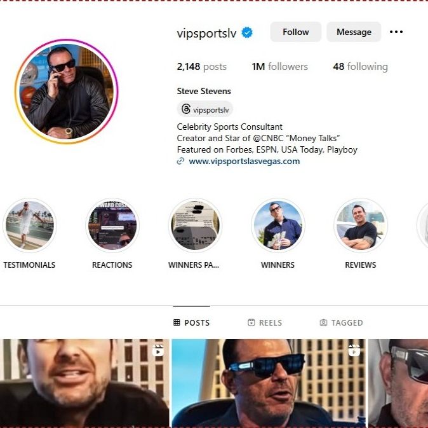Open the Testimonials story highlight

tap(30, 225)
